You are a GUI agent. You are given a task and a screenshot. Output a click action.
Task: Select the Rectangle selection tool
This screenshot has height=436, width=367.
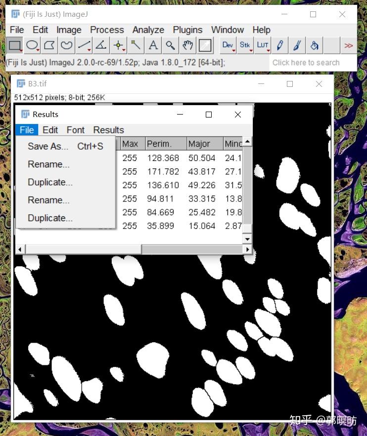(15, 46)
